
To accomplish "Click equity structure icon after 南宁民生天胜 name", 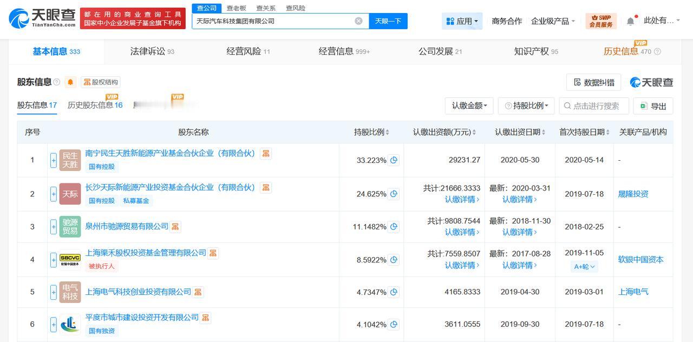I will (266, 154).
